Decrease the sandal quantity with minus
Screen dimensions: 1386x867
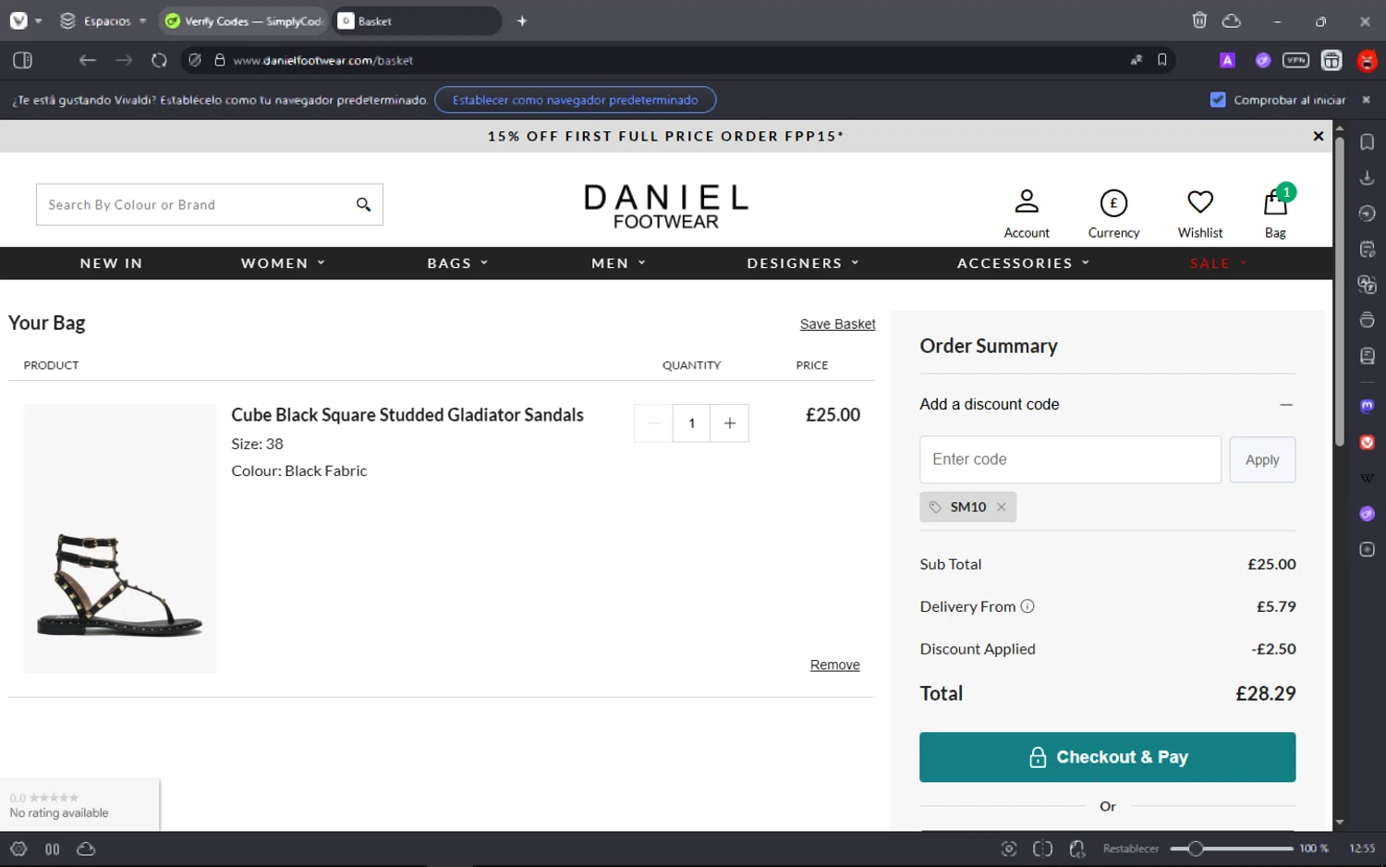(x=653, y=423)
